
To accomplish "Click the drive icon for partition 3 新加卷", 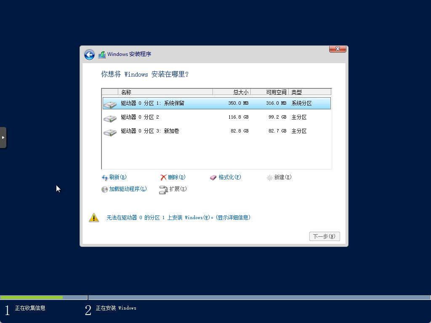I will 110,132.
